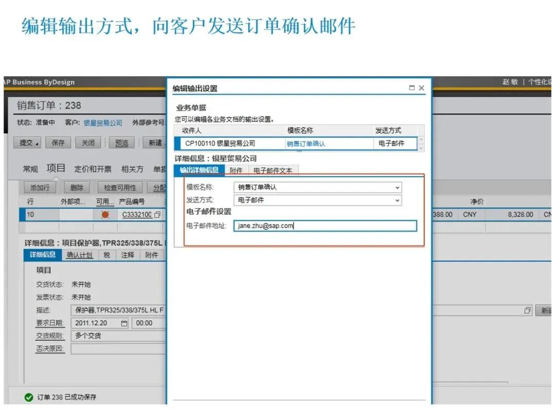556x417 pixels.
Task: Click the 新建 button in order toolbar
Action: [x=154, y=143]
